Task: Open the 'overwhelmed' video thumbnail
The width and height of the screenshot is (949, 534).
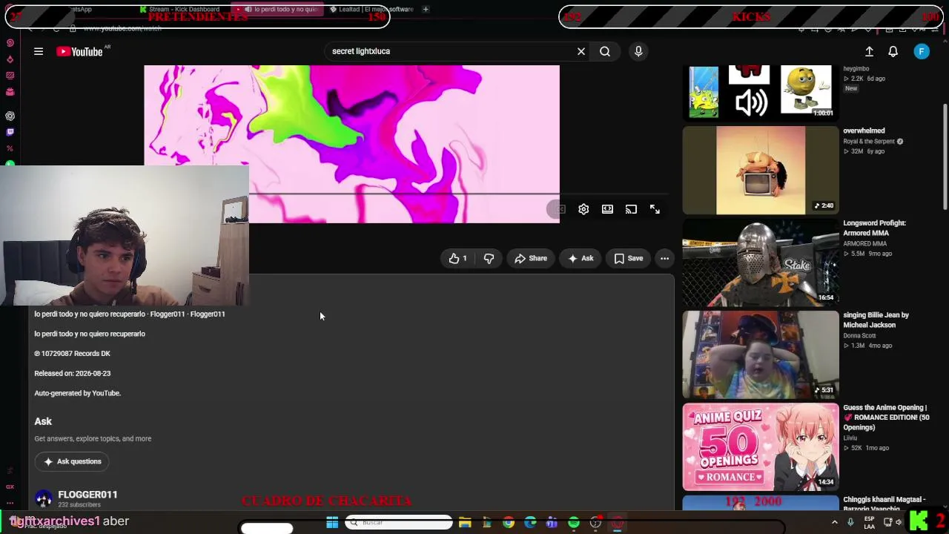Action: (x=761, y=170)
